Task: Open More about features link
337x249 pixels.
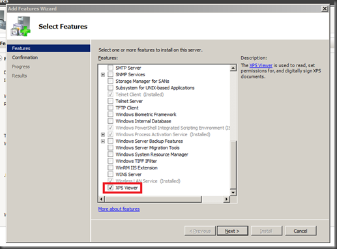Action: (119, 209)
